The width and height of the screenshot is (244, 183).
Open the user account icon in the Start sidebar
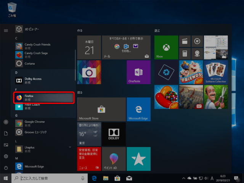[x=6, y=122]
